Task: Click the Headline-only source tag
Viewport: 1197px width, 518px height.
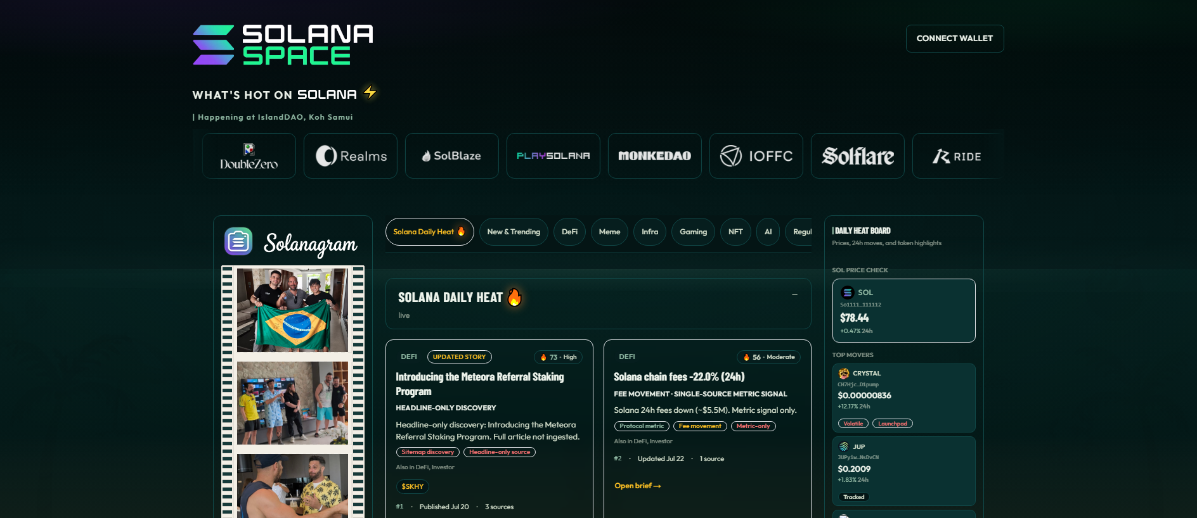Action: [500, 452]
